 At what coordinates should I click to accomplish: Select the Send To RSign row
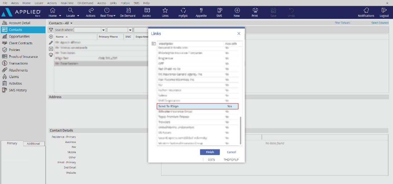pos(197,106)
